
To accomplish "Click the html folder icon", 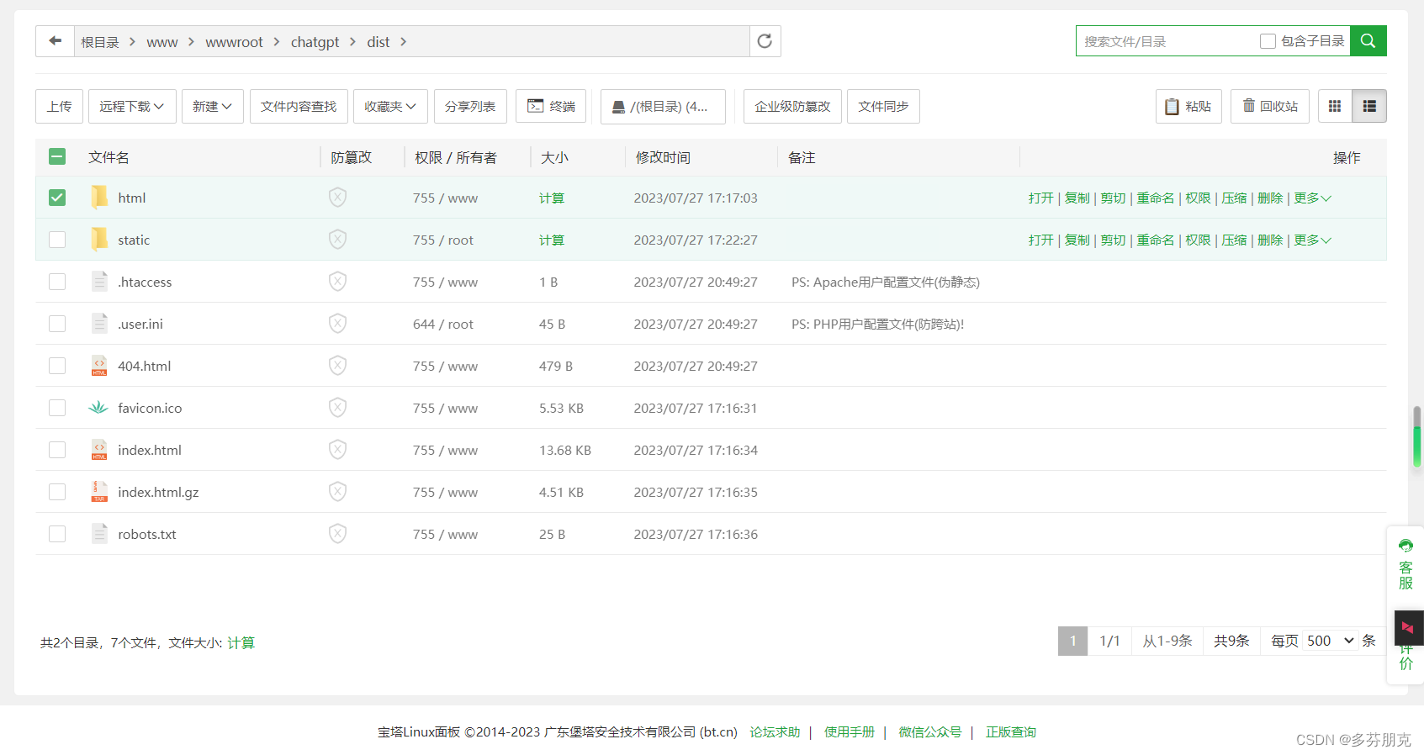I will click(x=99, y=198).
